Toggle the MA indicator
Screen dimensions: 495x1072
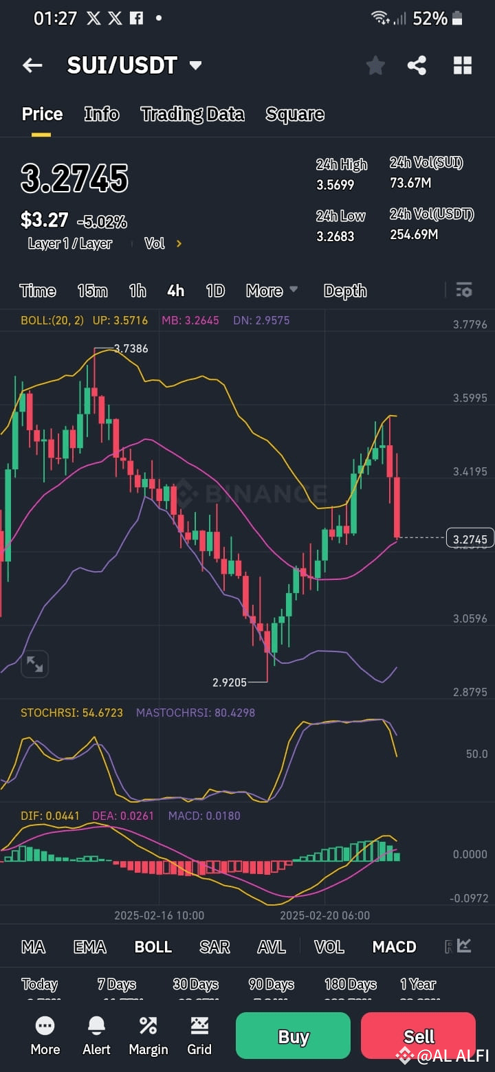tap(33, 947)
